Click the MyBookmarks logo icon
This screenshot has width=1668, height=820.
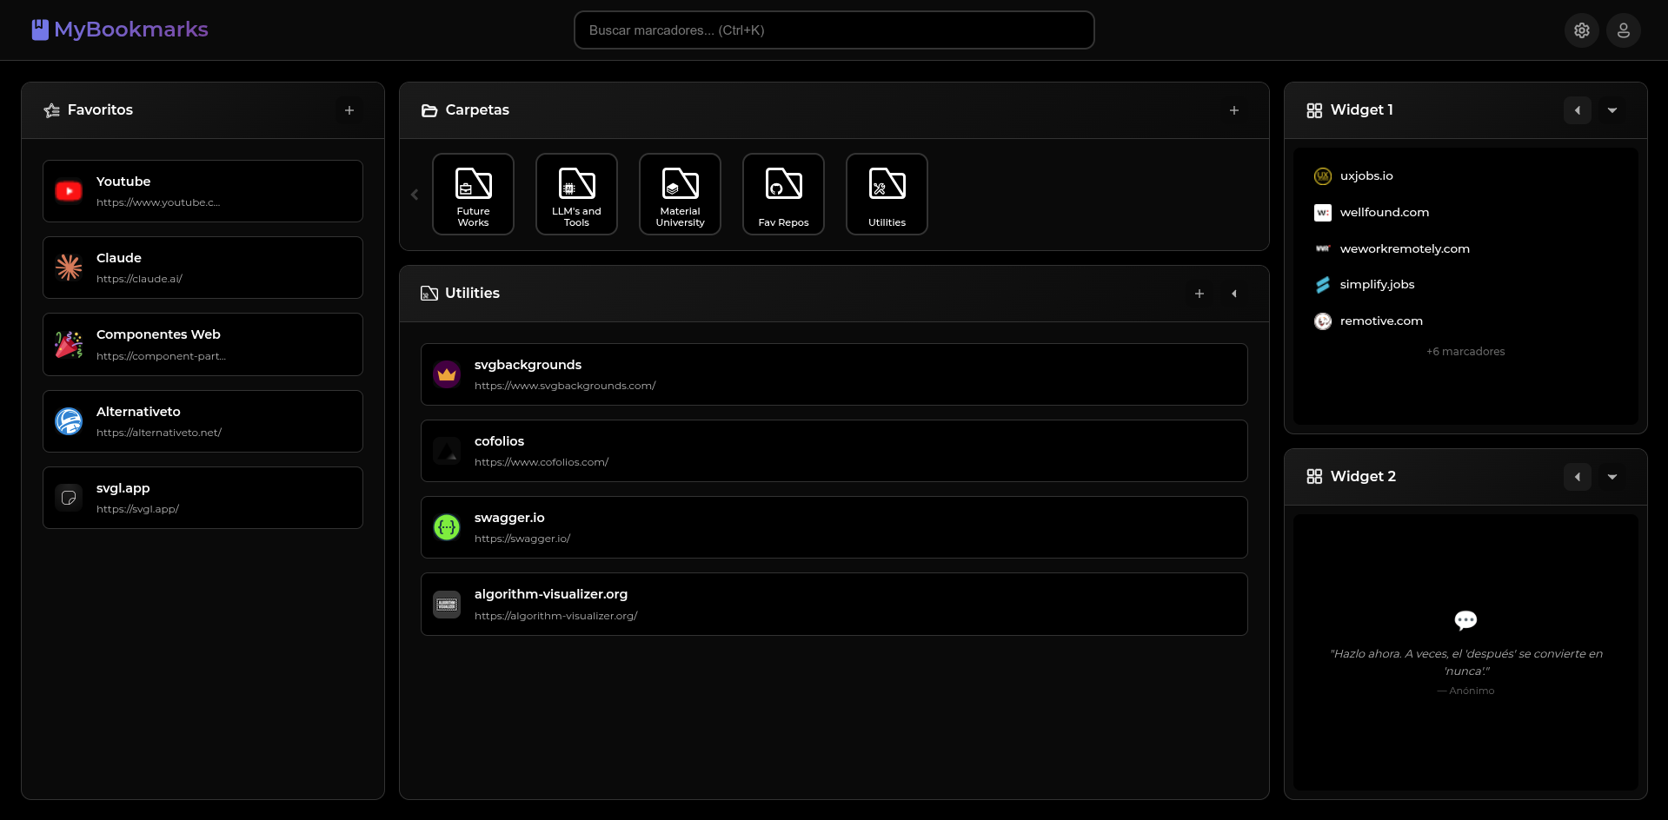[x=40, y=30]
